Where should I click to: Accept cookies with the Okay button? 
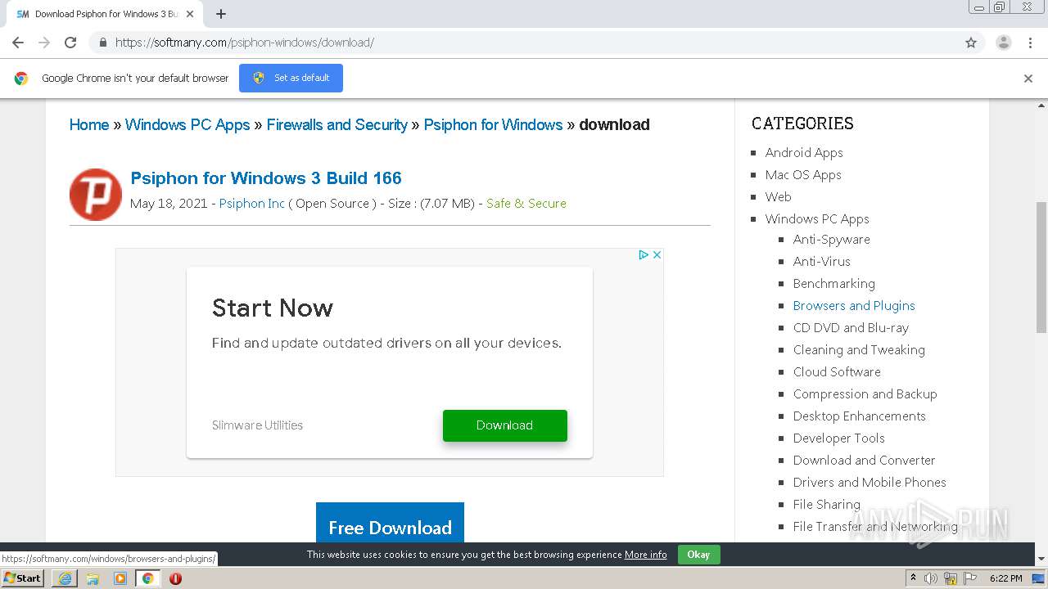coord(698,555)
